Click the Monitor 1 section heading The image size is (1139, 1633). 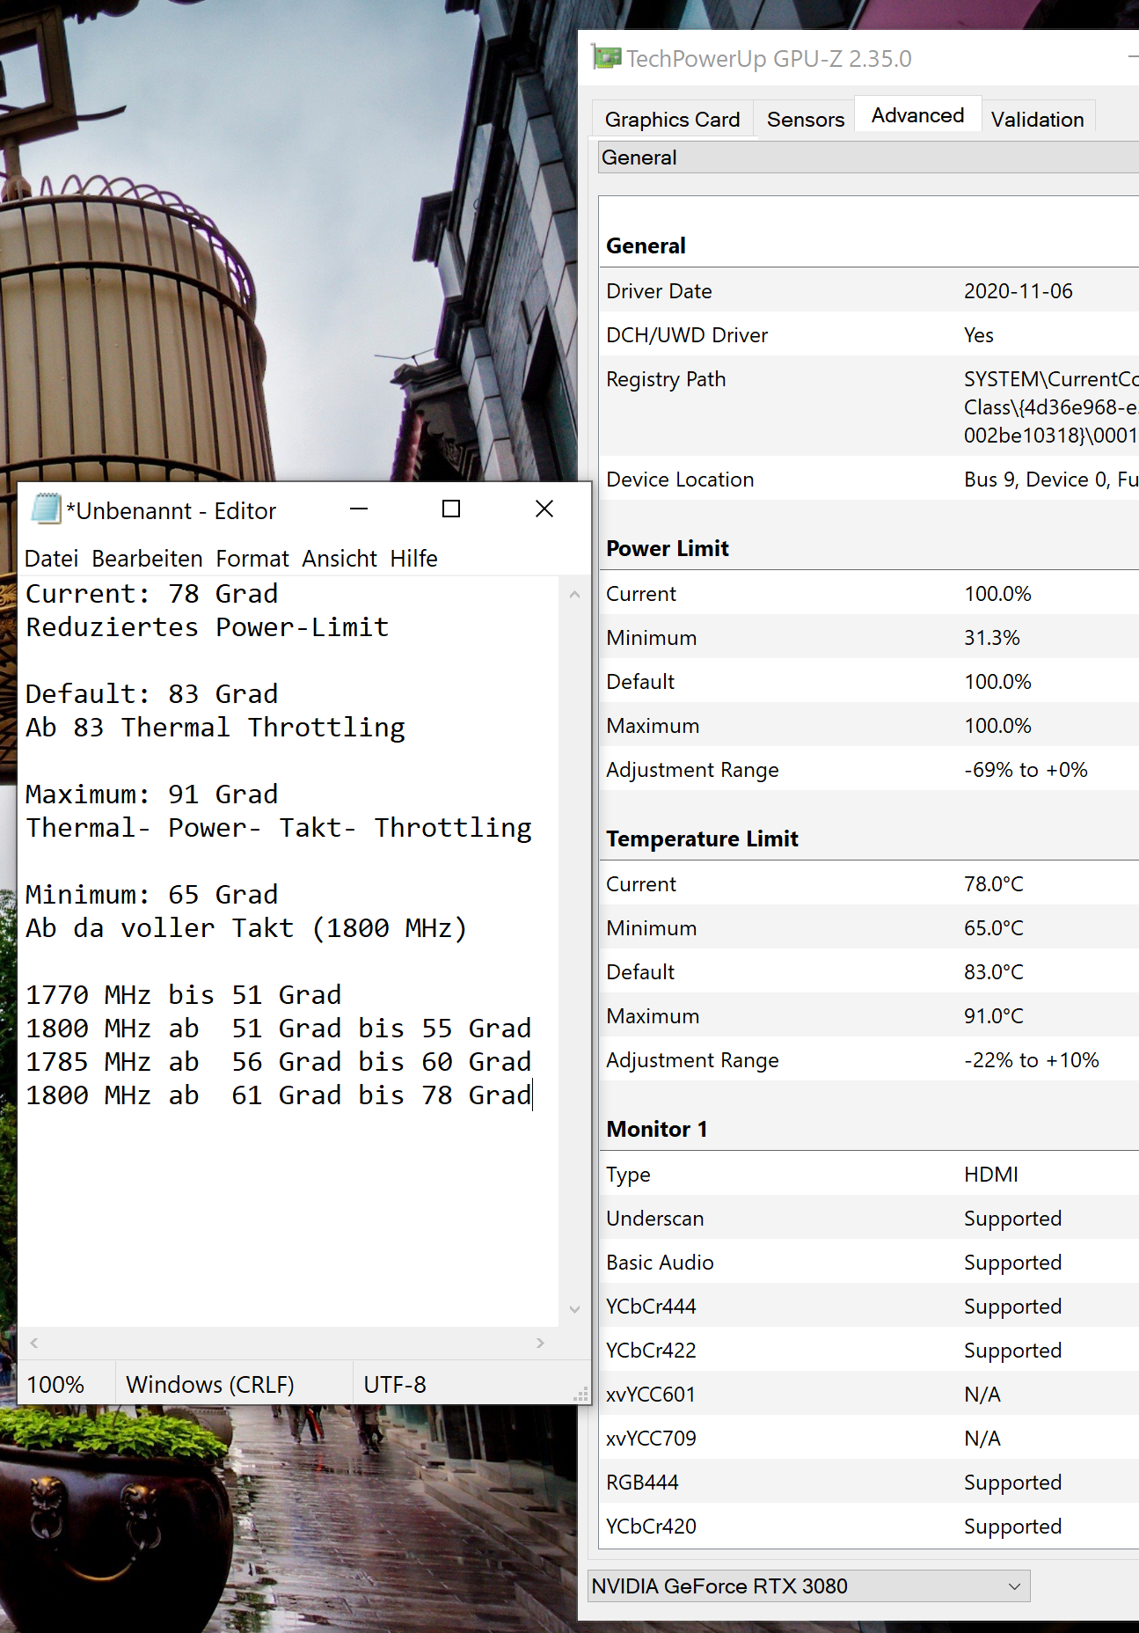click(x=657, y=1129)
